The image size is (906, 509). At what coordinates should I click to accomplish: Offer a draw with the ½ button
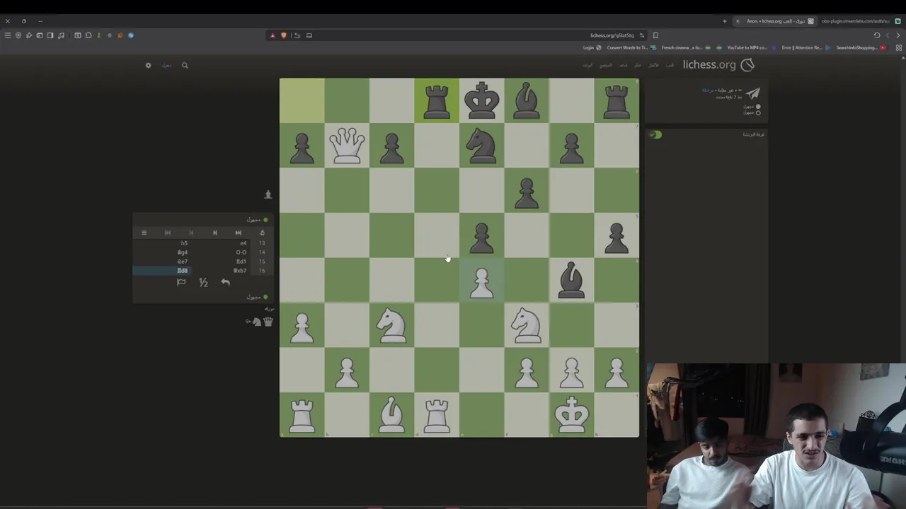[203, 282]
